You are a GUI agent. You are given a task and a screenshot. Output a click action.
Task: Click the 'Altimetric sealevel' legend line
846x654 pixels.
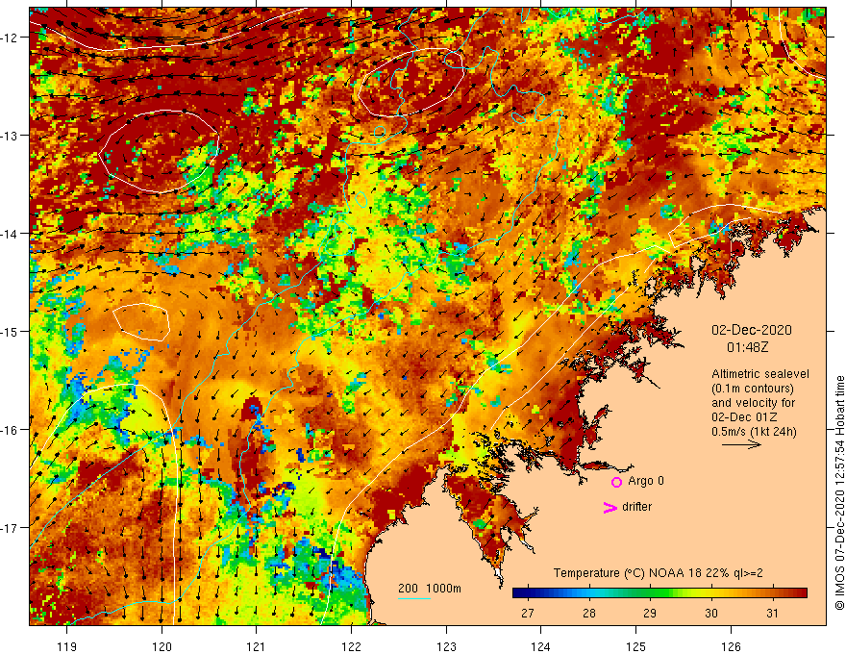[x=760, y=374]
